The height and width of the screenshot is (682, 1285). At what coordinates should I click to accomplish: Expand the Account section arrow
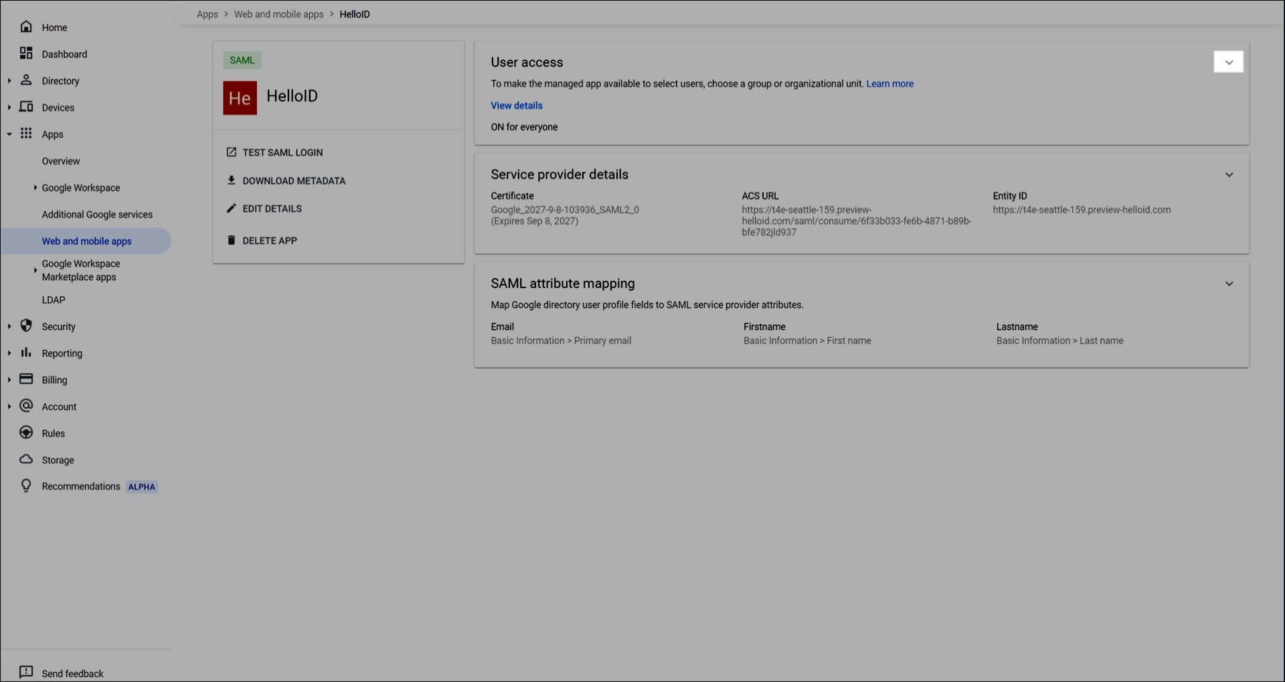pyautogui.click(x=9, y=407)
